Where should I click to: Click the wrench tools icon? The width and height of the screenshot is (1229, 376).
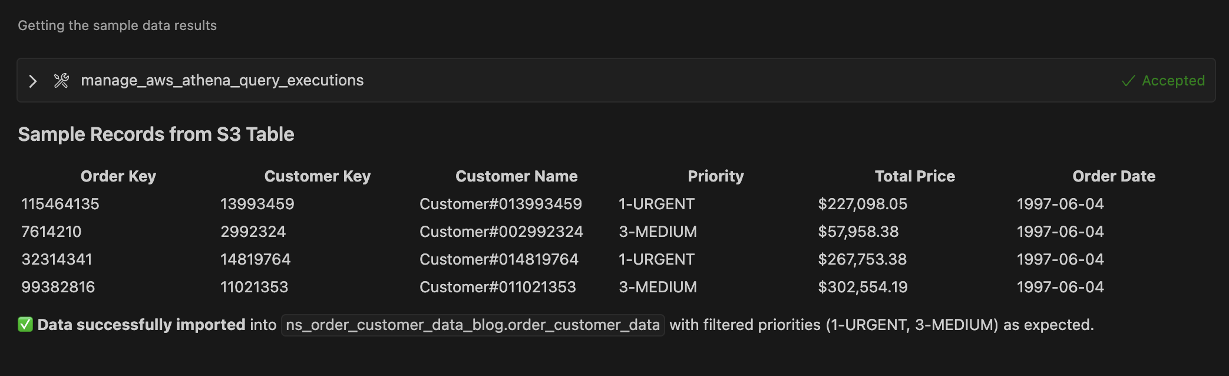(61, 81)
